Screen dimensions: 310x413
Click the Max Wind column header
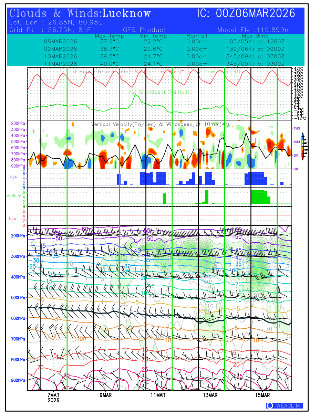point(255,36)
